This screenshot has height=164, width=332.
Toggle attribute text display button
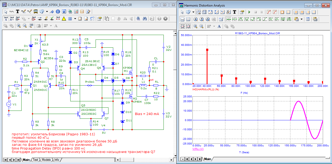tap(6, 19)
